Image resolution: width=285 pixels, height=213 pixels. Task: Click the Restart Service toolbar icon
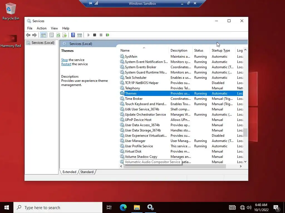[x=108, y=35]
